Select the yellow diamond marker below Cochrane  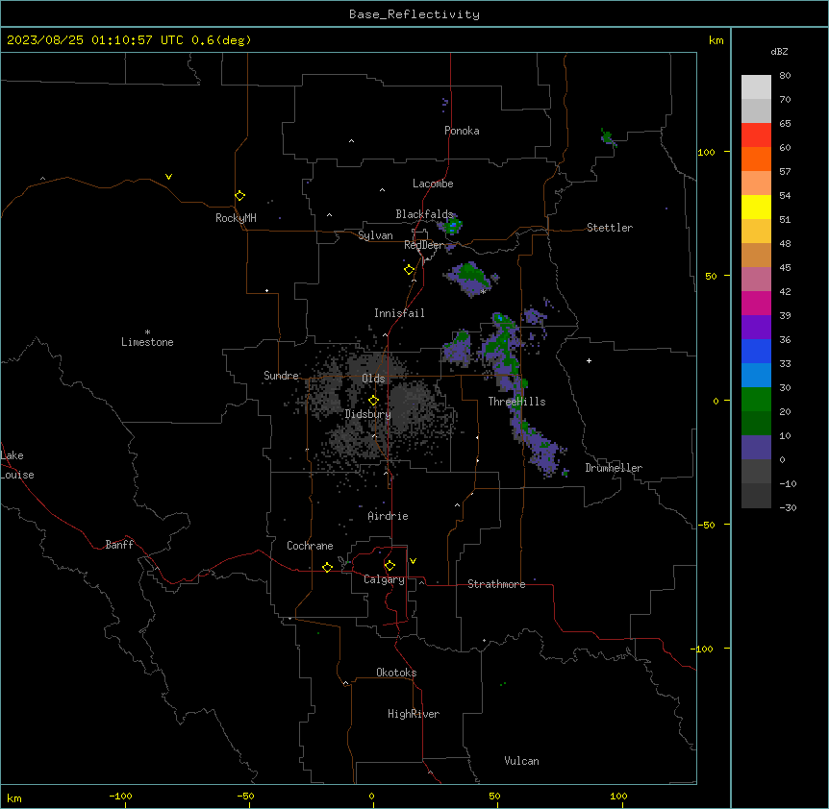[x=327, y=567]
